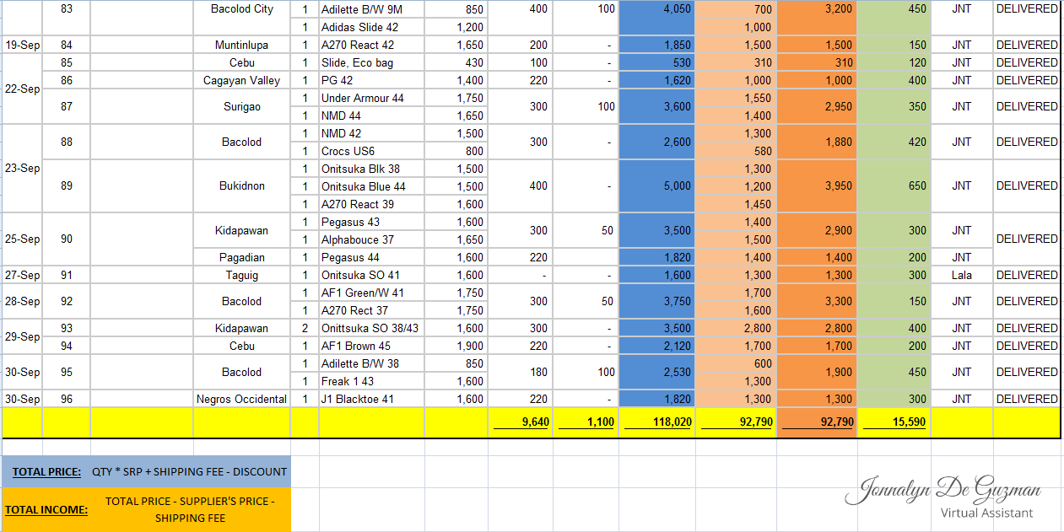This screenshot has height=532, width=1064.
Task: Select the 'AF1 Brown 45' cell
Action: [371, 346]
